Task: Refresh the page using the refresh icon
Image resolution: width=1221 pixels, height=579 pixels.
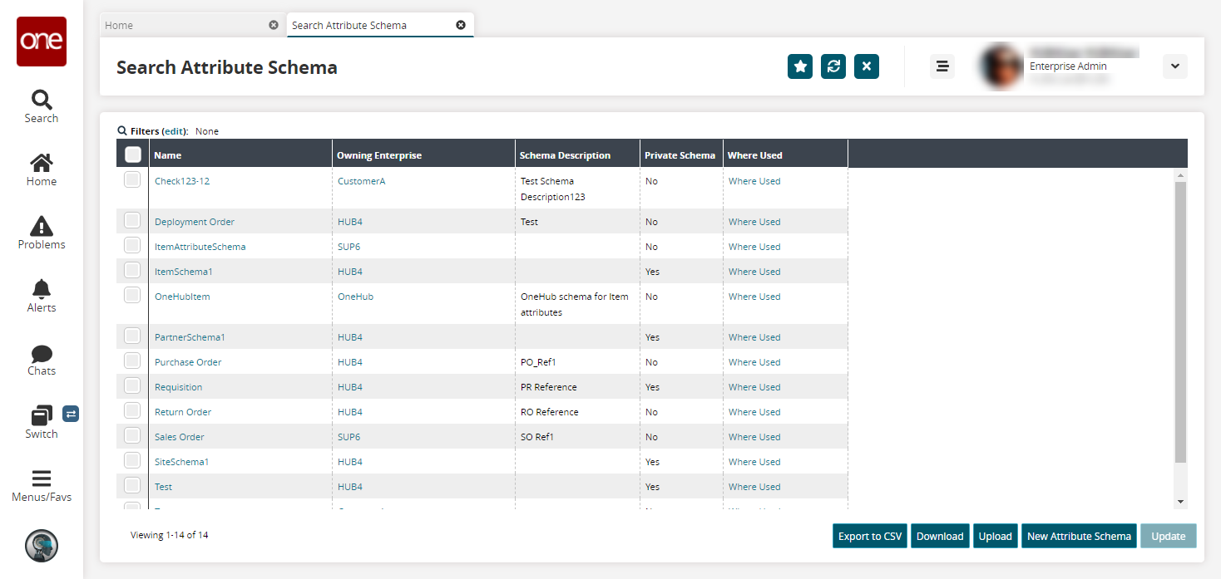Action: coord(833,66)
